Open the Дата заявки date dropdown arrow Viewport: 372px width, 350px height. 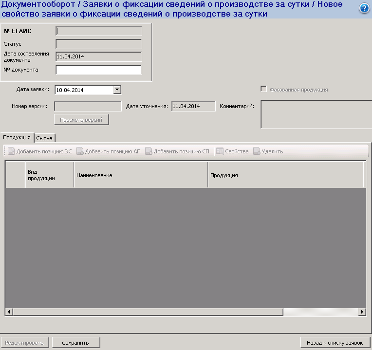coord(117,90)
